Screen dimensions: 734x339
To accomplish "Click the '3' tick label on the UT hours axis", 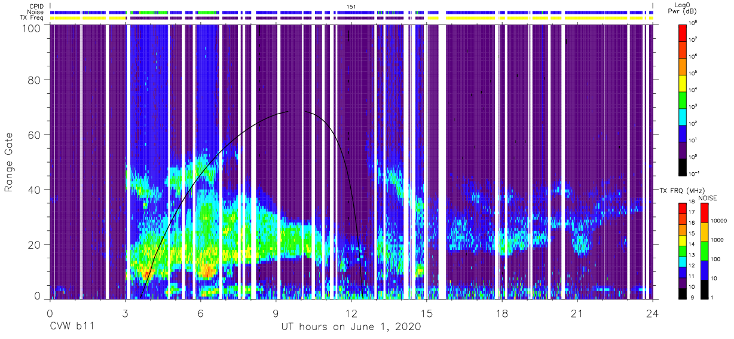I will 126,313.
